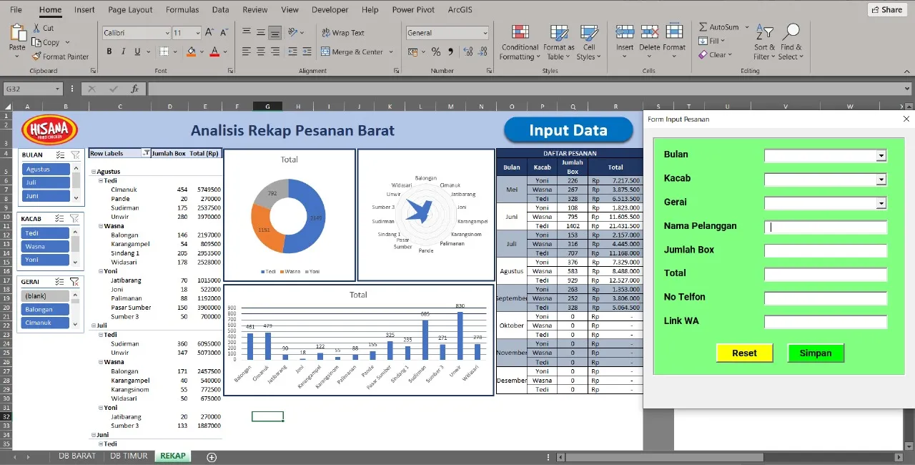Viewport: 915px width, 465px height.
Task: Switch to the Developer ribbon tab
Action: (330, 10)
